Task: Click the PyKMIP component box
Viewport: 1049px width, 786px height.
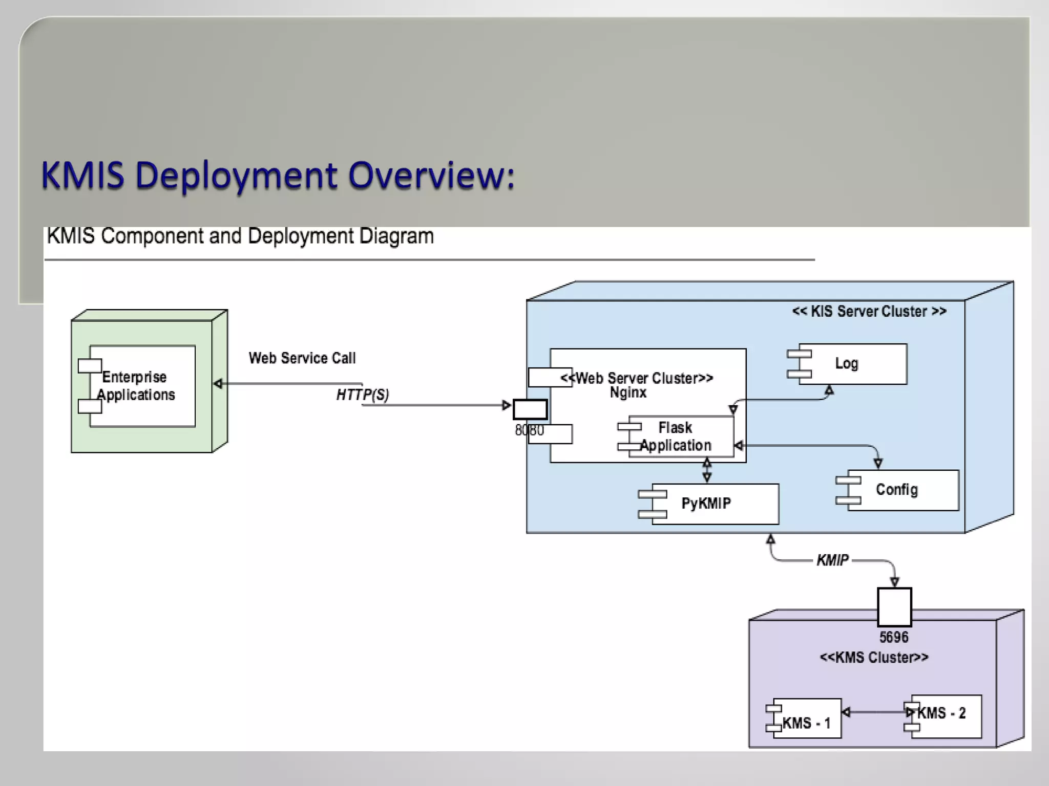Action: pyautogui.click(x=715, y=504)
